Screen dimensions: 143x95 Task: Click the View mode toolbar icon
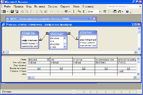(x=4, y=12)
